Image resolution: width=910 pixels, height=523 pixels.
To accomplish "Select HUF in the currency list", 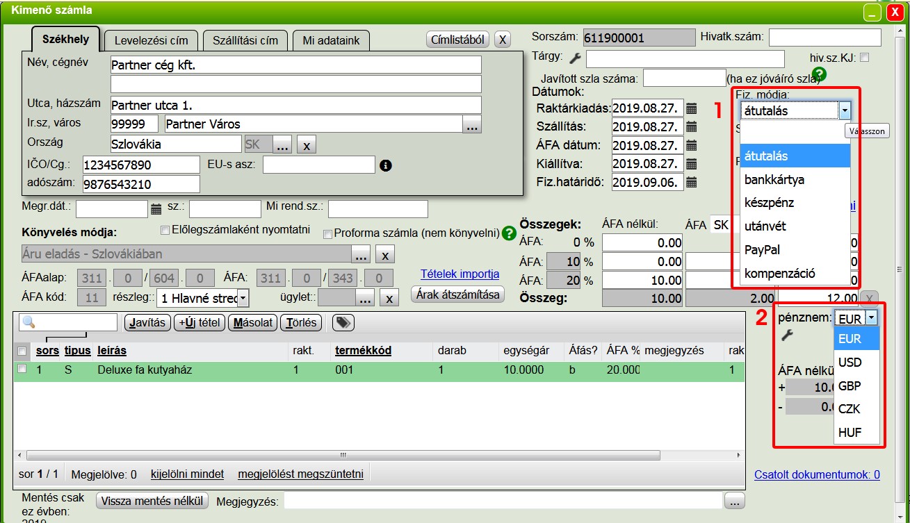I will (x=857, y=432).
